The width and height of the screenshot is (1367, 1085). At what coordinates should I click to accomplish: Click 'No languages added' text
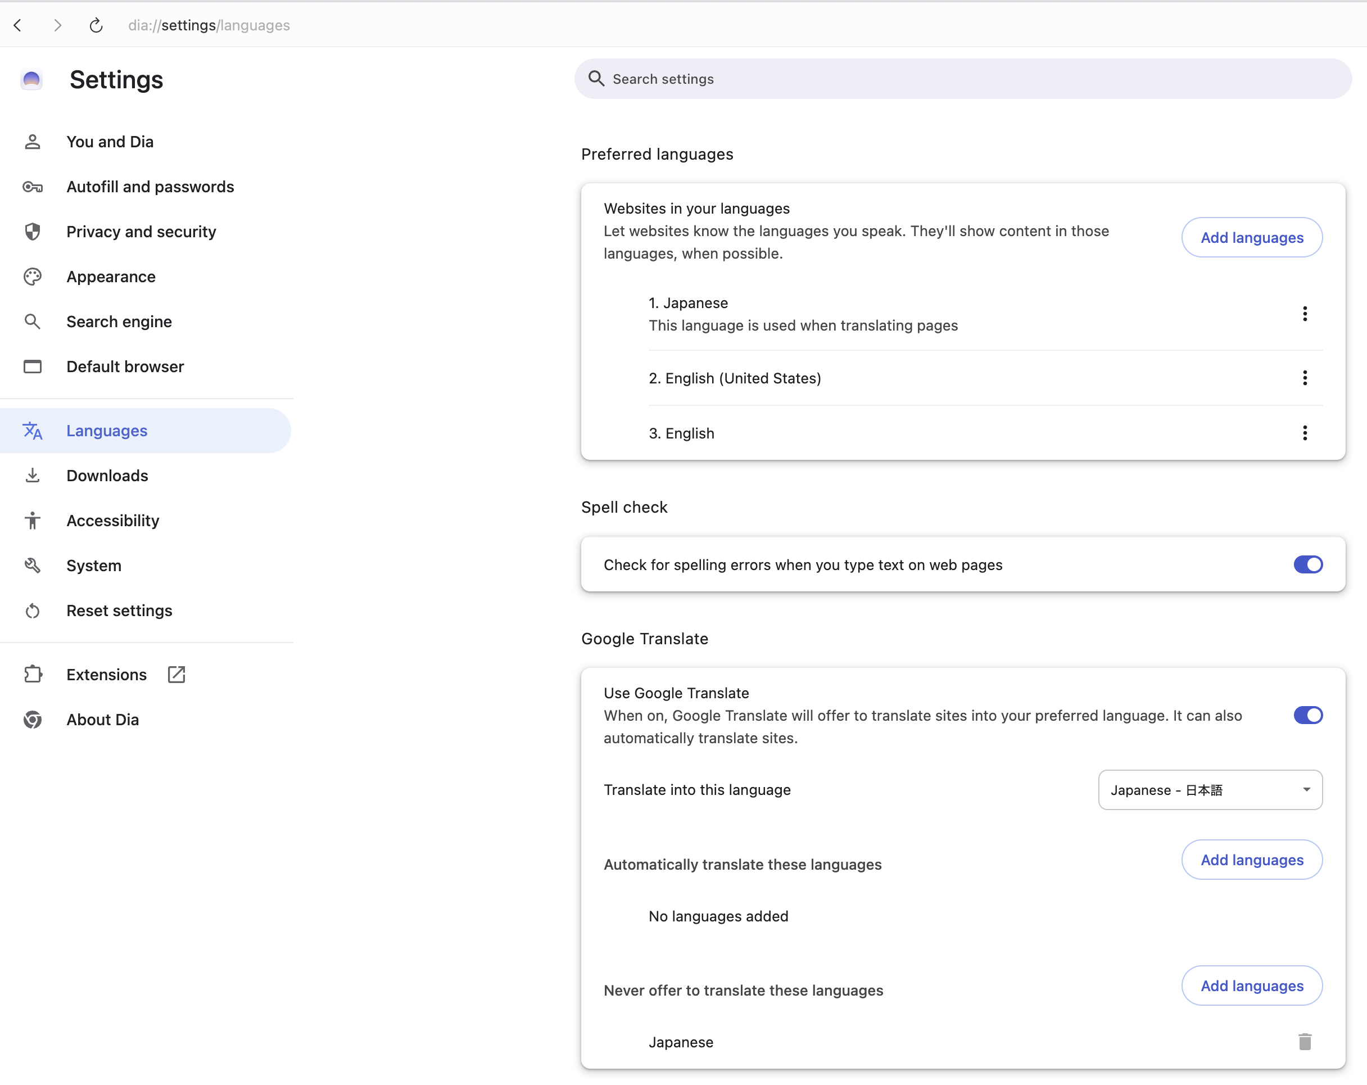point(718,916)
